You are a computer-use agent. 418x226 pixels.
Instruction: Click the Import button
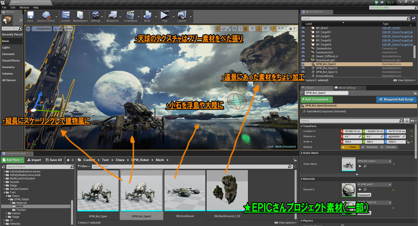click(x=34, y=160)
